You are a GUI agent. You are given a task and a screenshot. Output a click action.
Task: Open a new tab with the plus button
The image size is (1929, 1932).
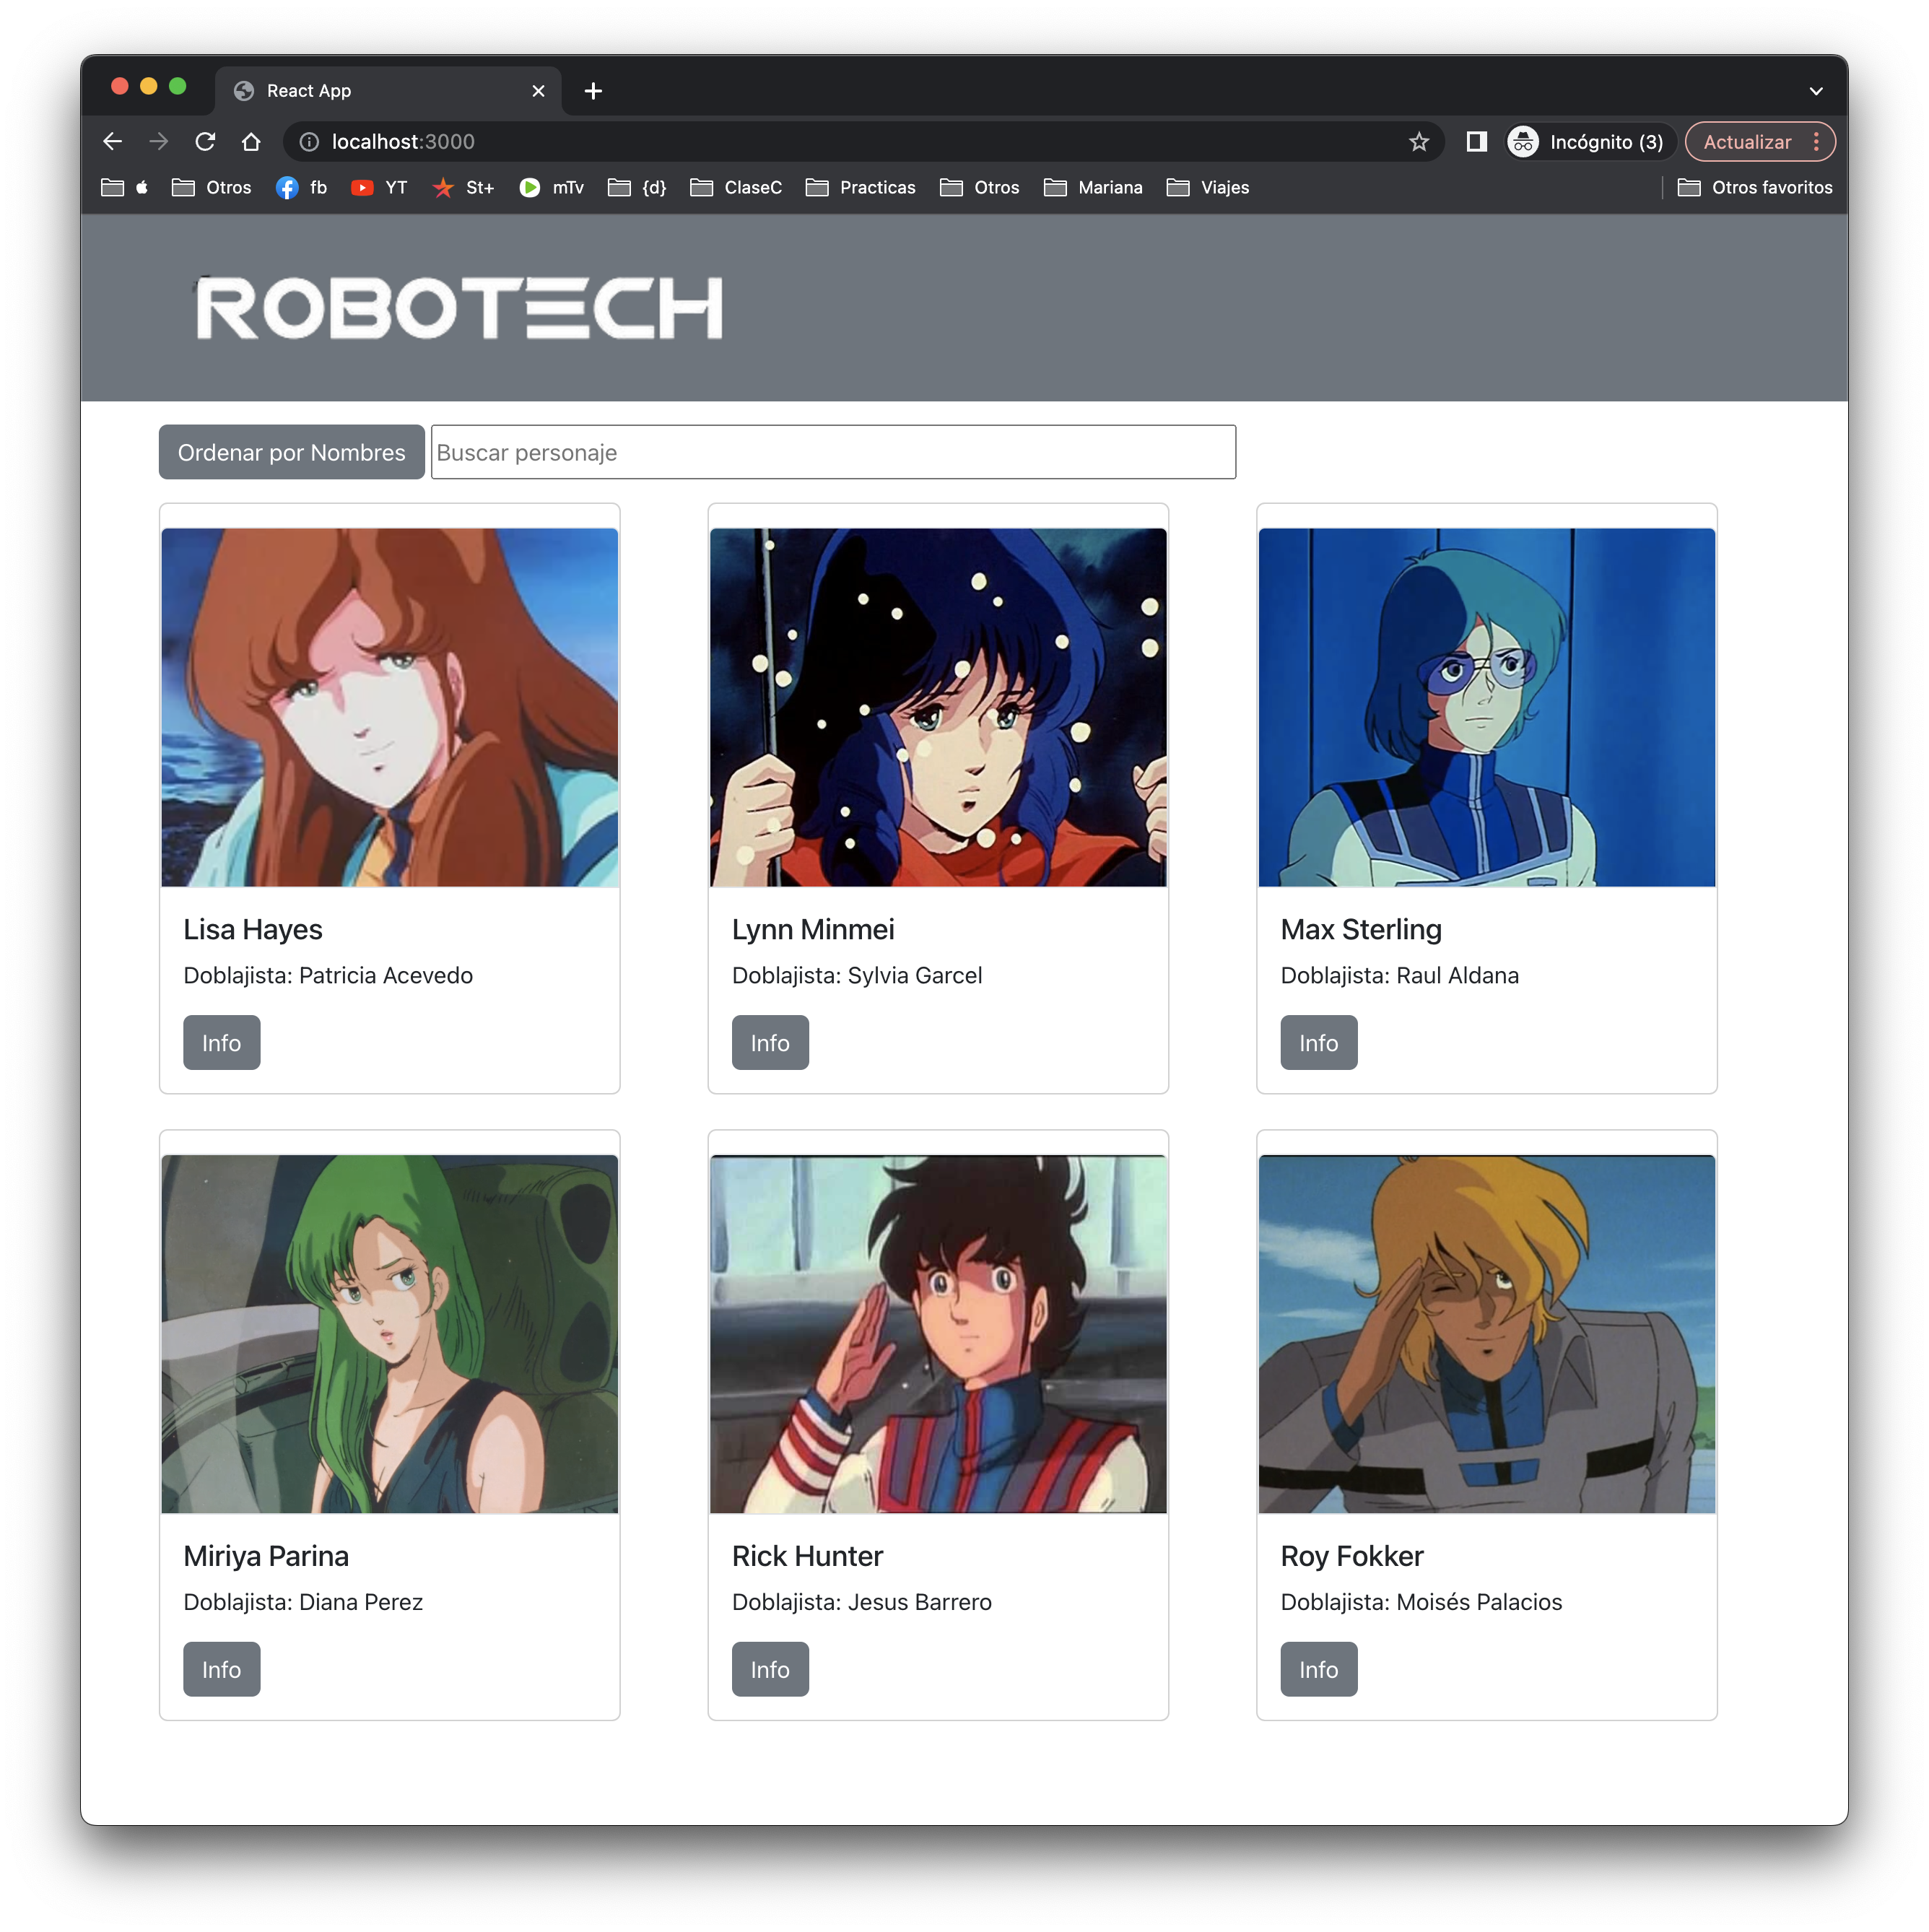click(x=593, y=91)
